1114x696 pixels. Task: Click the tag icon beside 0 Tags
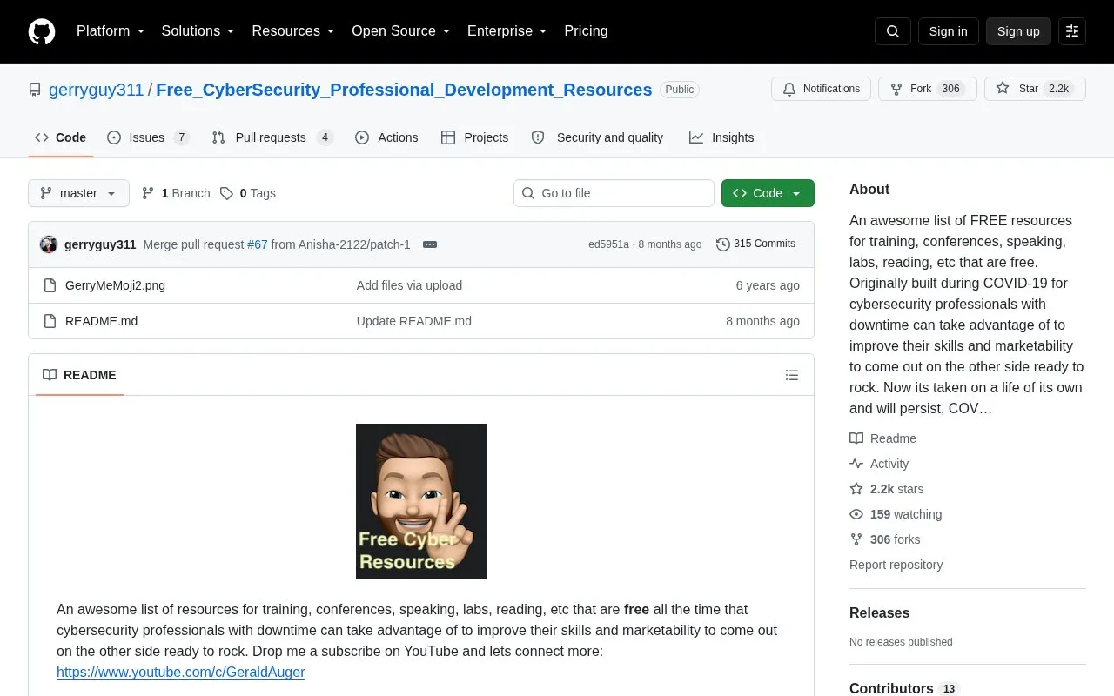[x=226, y=193]
